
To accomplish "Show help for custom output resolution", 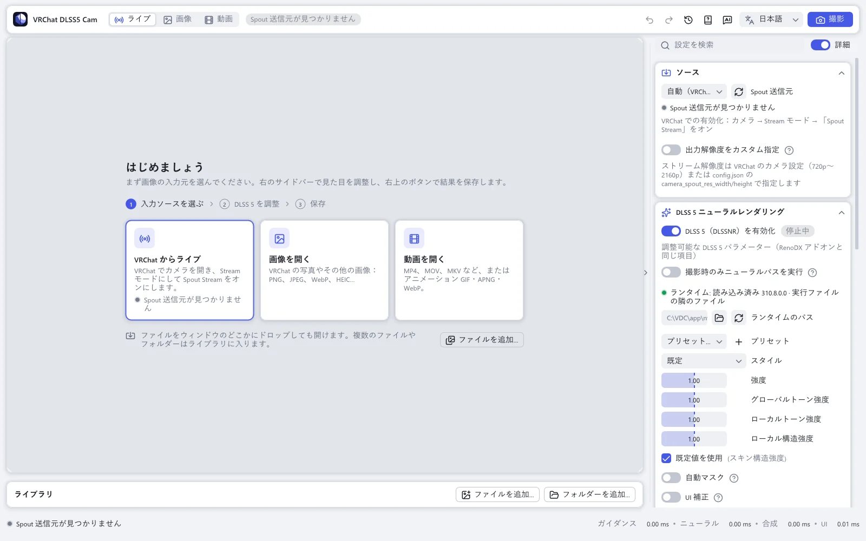I will click(x=789, y=150).
